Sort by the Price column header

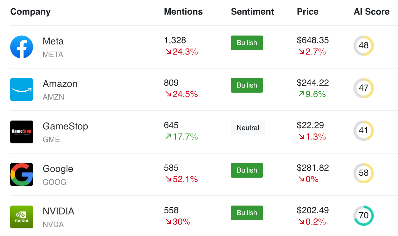(x=307, y=12)
